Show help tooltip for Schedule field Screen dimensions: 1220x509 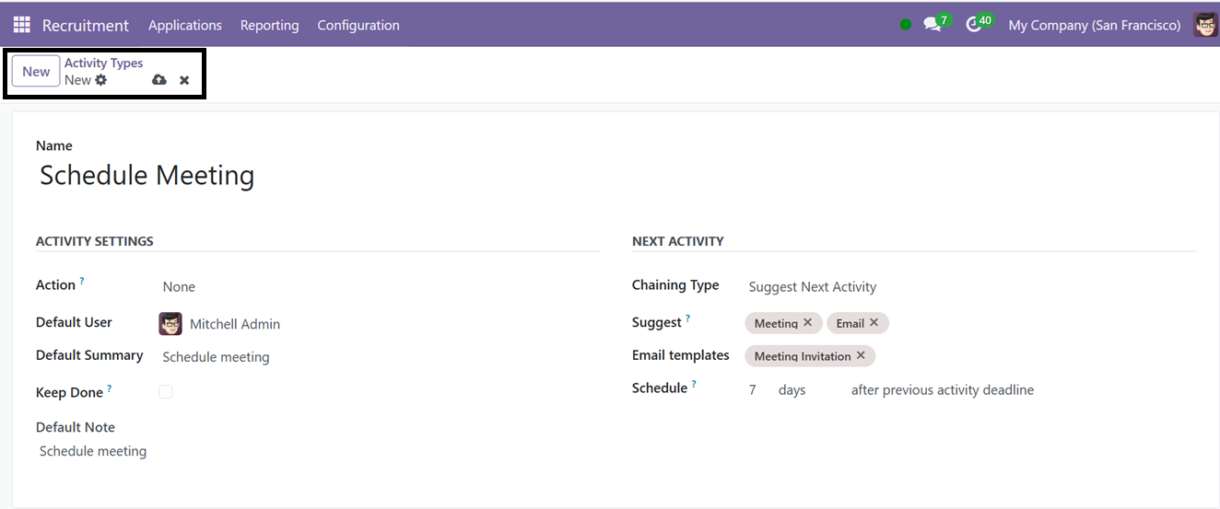tap(694, 384)
